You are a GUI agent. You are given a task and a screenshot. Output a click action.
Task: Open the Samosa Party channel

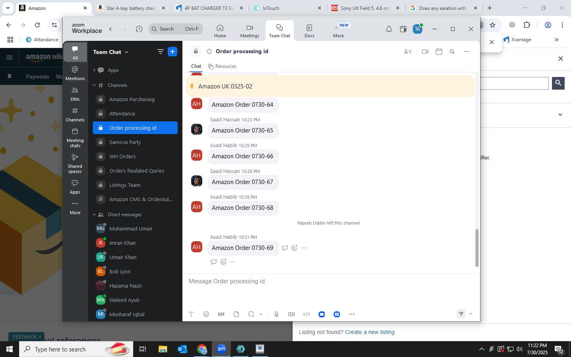[135, 142]
